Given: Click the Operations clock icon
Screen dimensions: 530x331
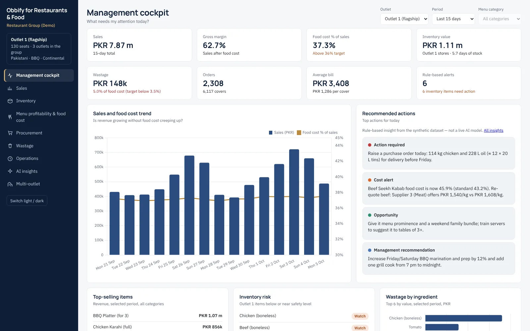Looking at the screenshot, I should tap(10, 159).
